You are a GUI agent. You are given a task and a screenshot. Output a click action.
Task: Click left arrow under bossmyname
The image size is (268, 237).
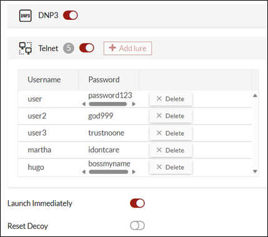(84, 172)
